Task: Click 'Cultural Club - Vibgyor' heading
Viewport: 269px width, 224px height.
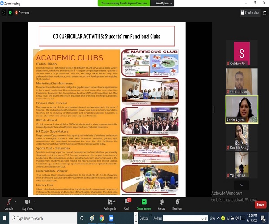Action: (52, 171)
